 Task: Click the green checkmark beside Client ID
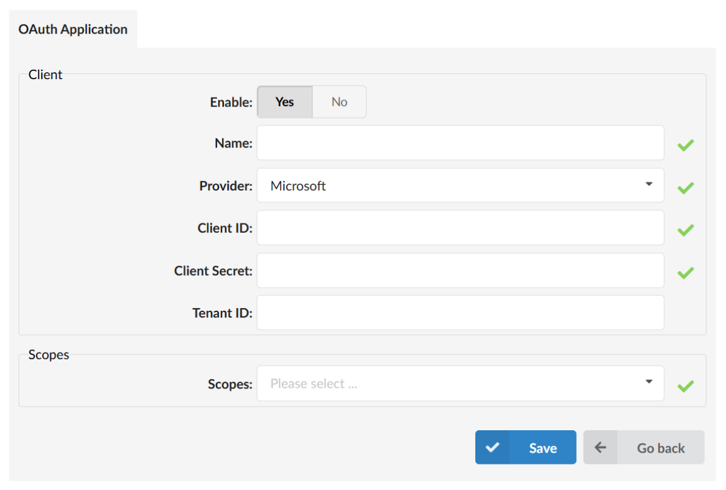click(x=686, y=230)
